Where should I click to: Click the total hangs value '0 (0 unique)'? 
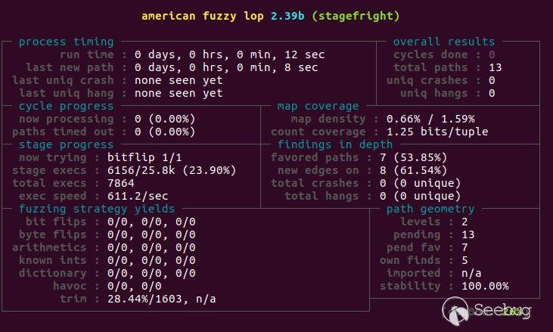pos(421,196)
